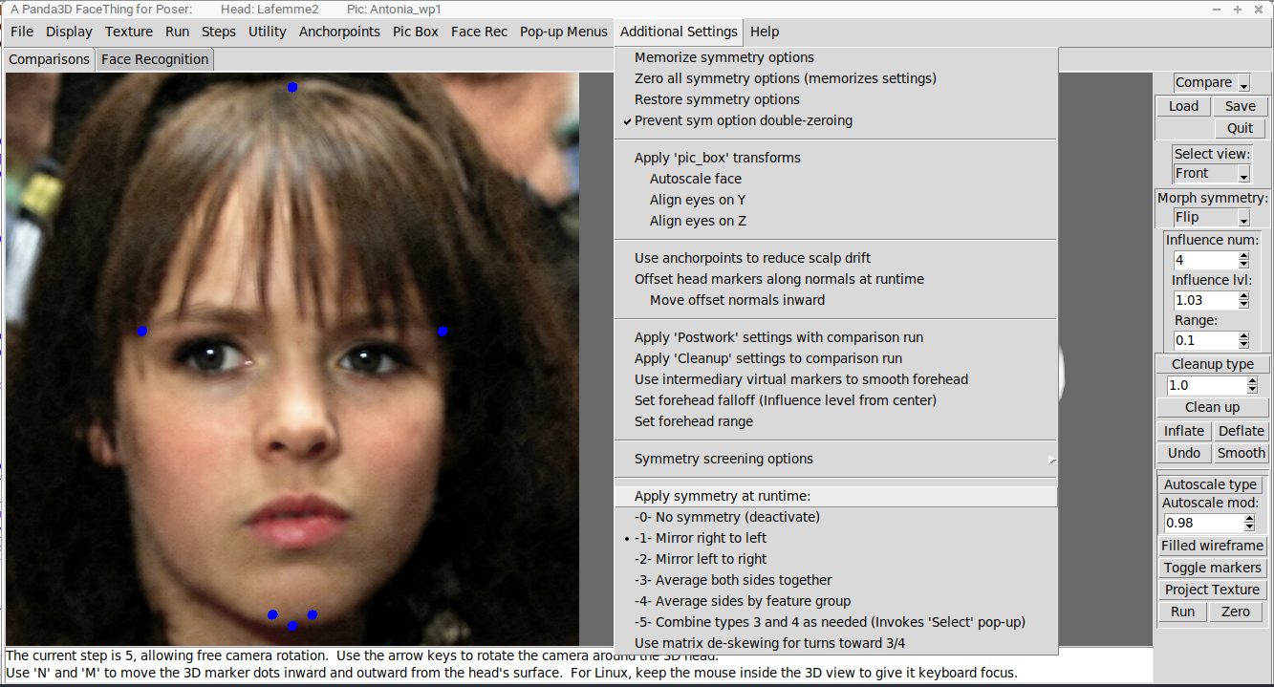Toggle 'Use matrix de-skewing for turns toward 3/4'

835,643
